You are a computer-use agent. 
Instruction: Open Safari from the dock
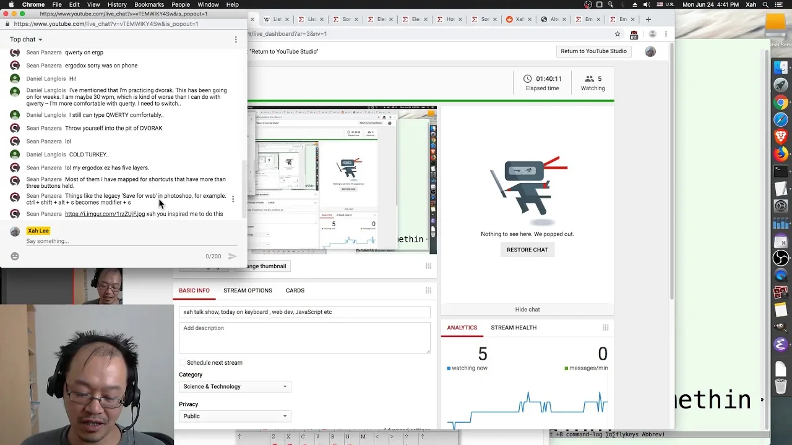(x=781, y=120)
